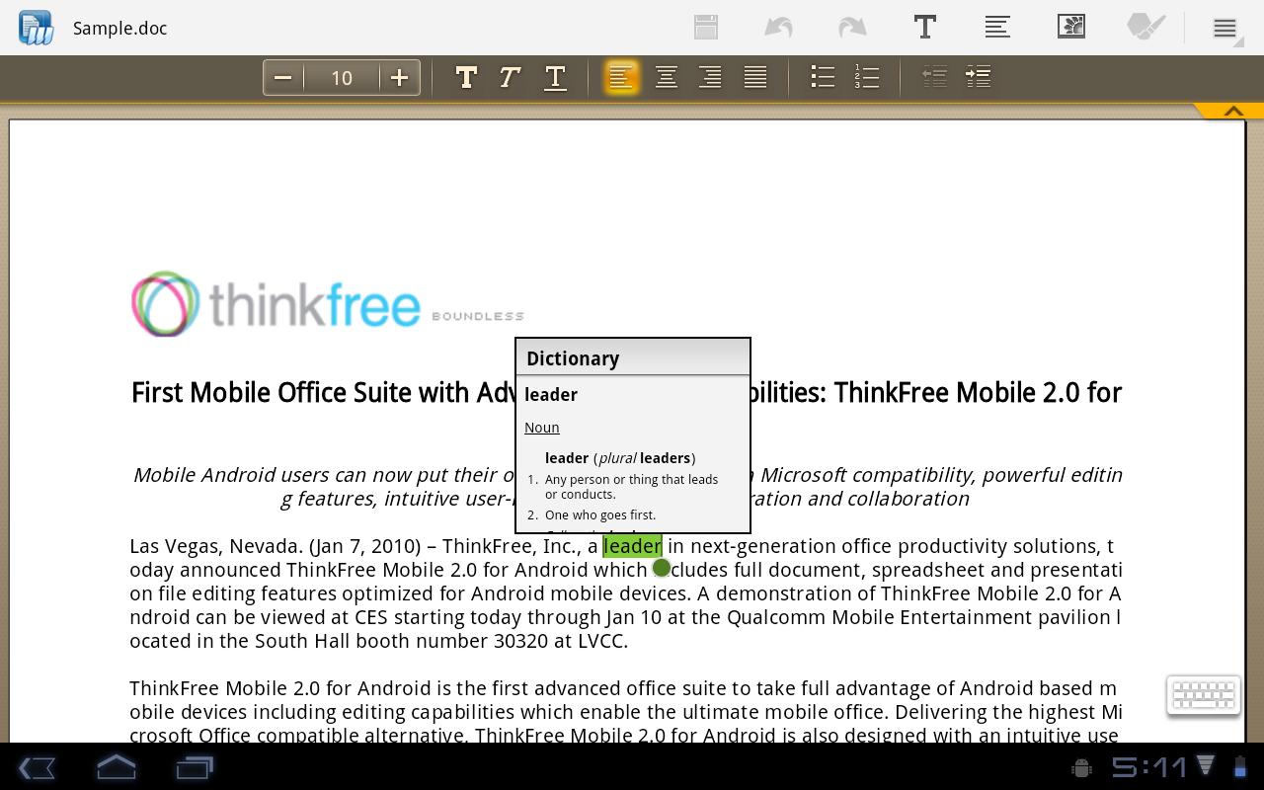Collapse the formatting toolbar with the chevron

[1232, 111]
